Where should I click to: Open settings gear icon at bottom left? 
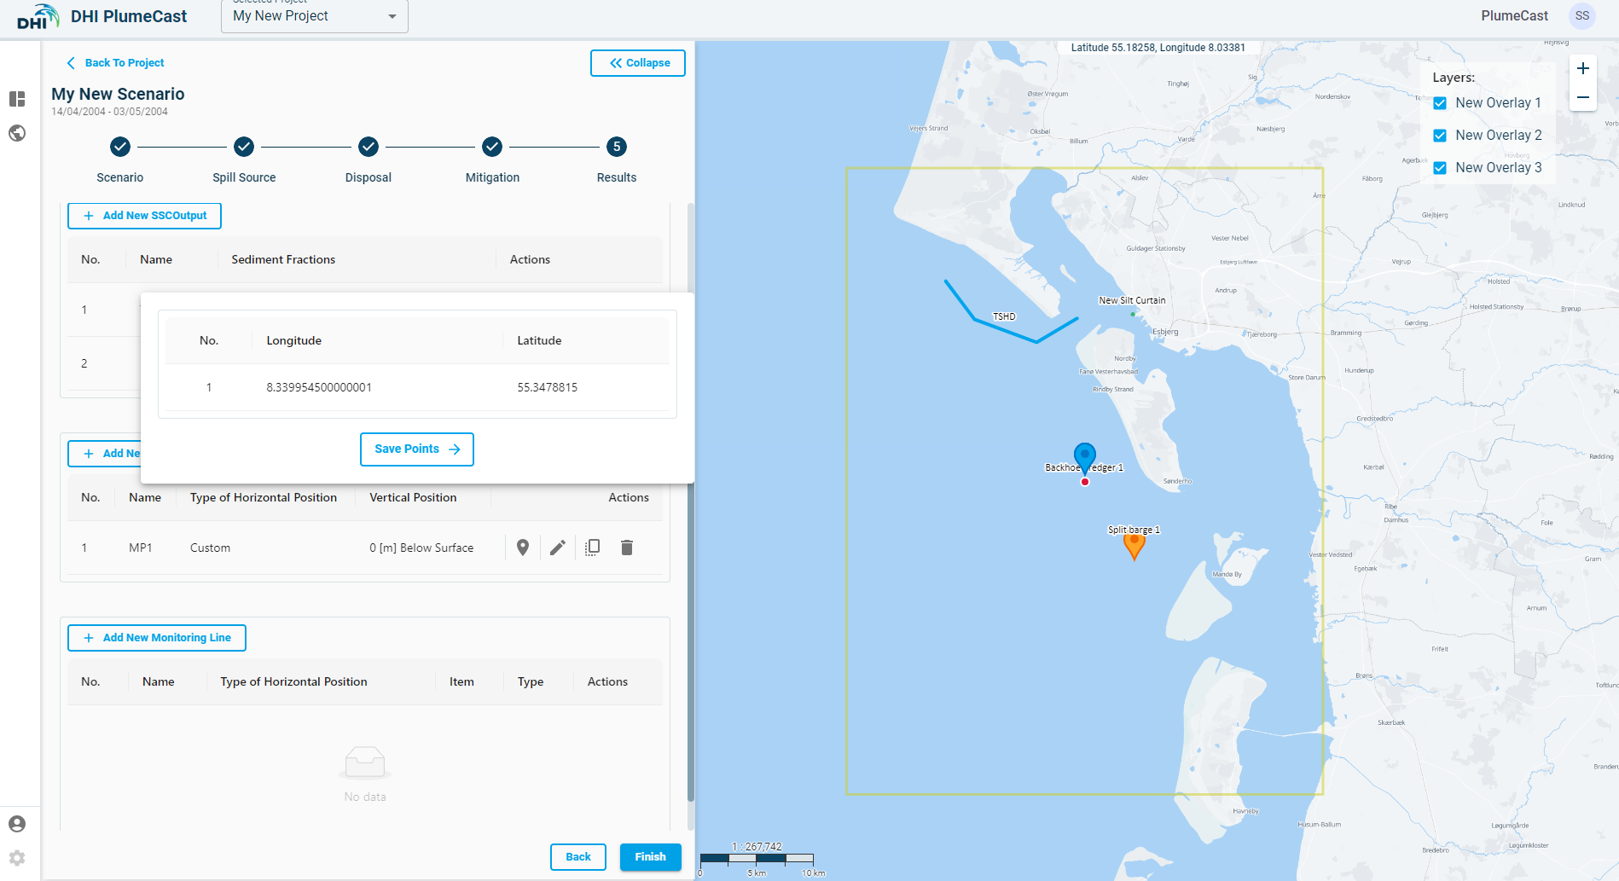[17, 858]
